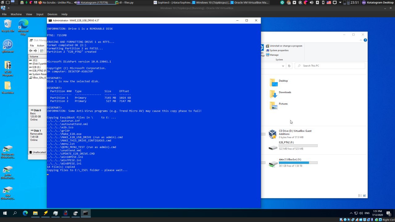
Task: Refresh the This PC view
Action: coord(289,66)
